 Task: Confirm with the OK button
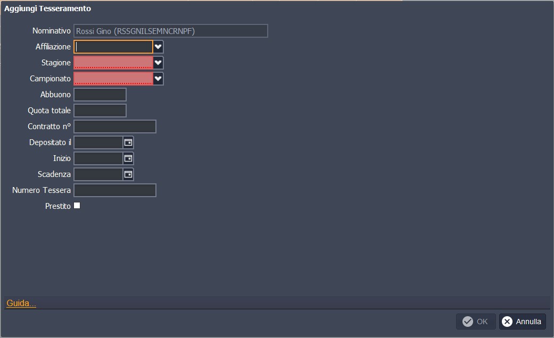[x=475, y=322]
